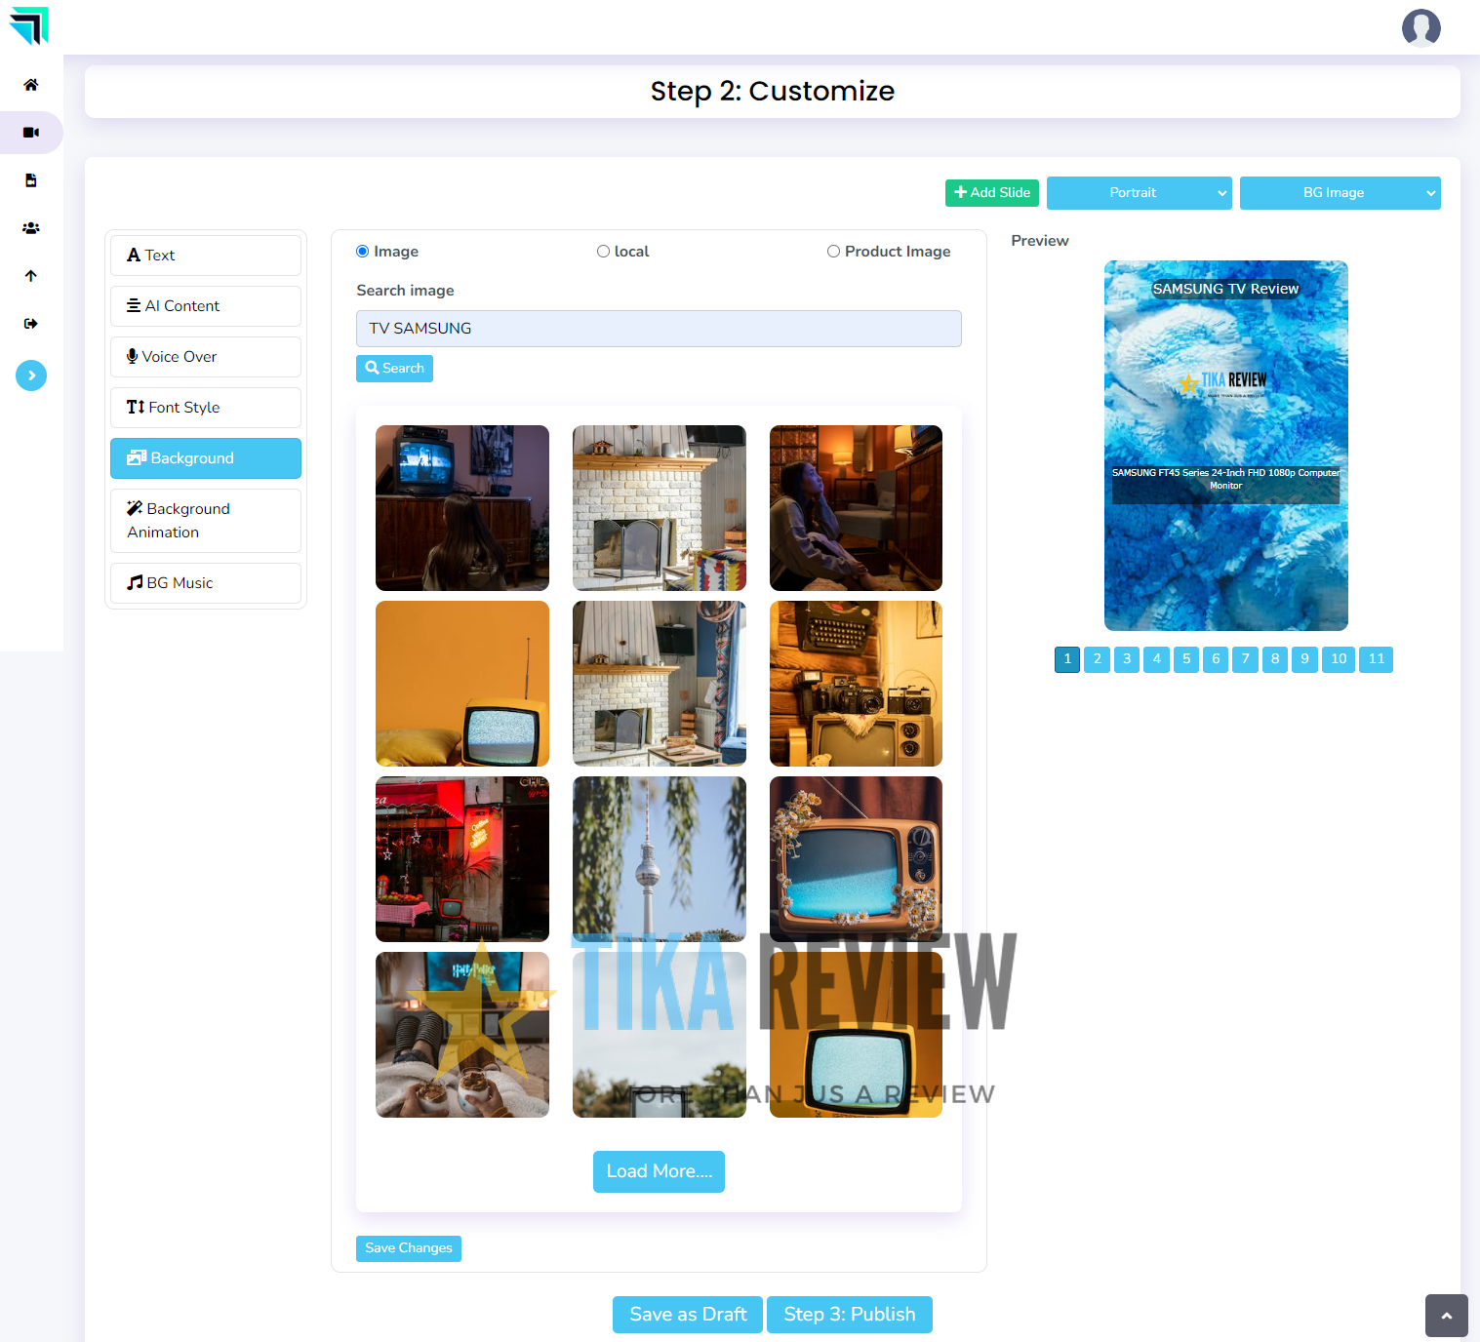The height and width of the screenshot is (1342, 1480).
Task: Click the users group icon in the sidebar
Action: click(x=31, y=227)
